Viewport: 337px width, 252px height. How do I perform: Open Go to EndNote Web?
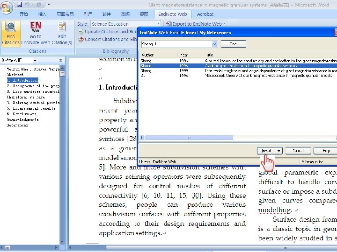coord(36,33)
